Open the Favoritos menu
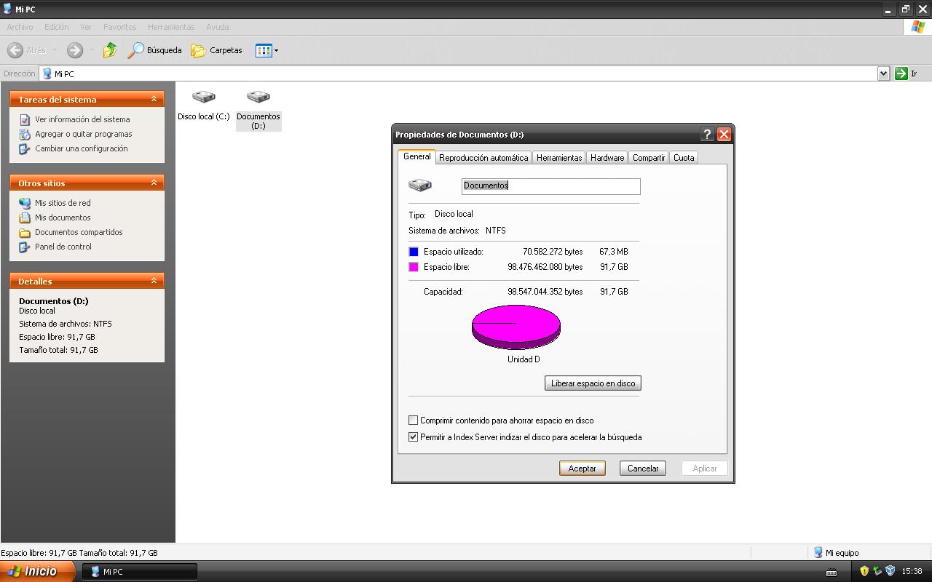The height and width of the screenshot is (582, 932). [119, 27]
